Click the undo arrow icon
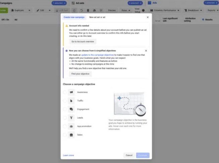The image size is (219, 163). click(x=81, y=10)
